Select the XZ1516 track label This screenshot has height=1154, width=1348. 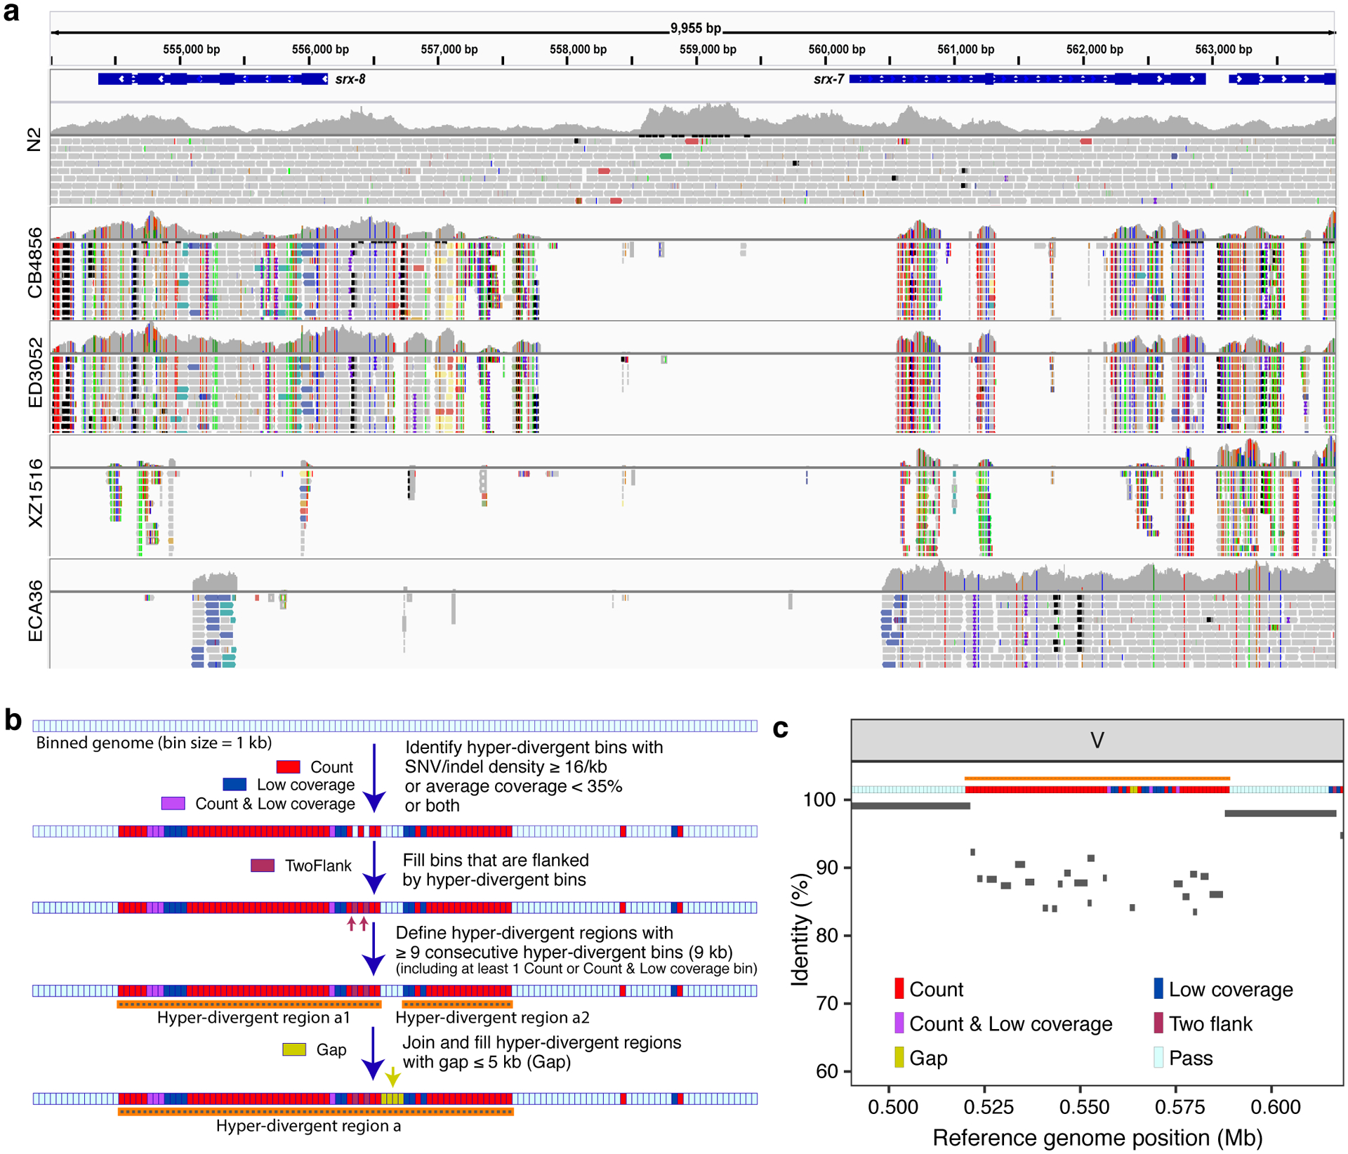coord(34,493)
